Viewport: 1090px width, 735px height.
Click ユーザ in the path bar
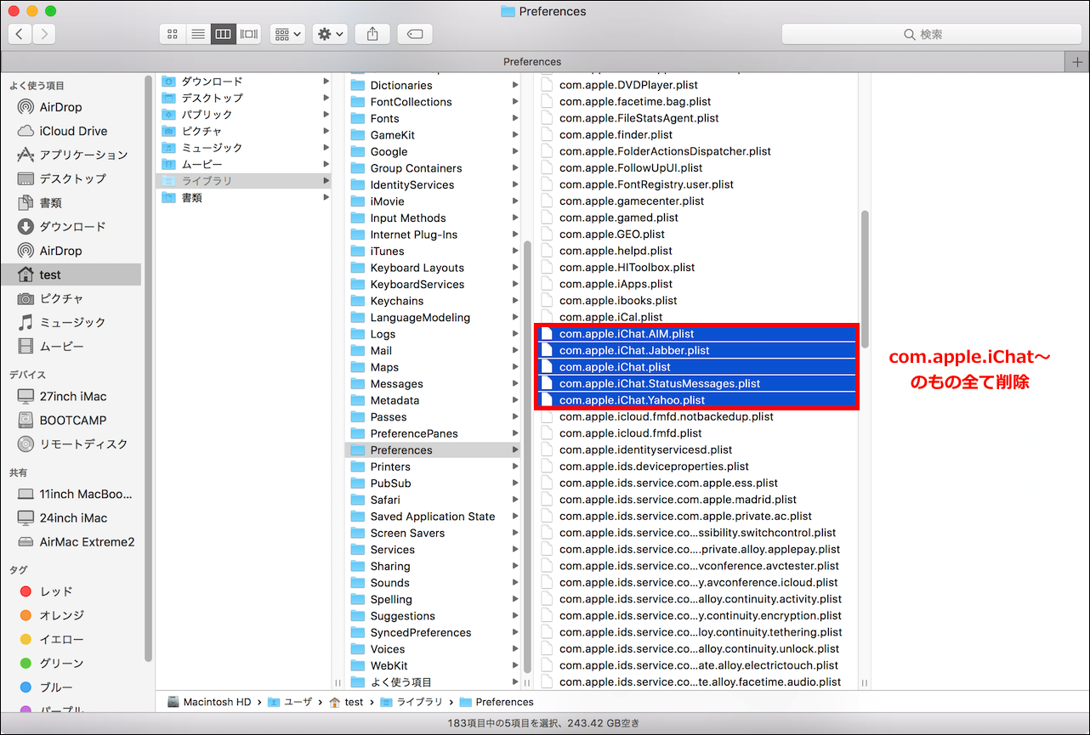click(291, 702)
